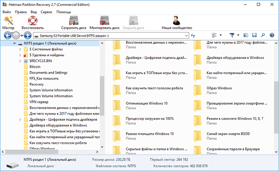Click the disk drive icon in status bar
The height and width of the screenshot is (171, 279).
point(12,166)
